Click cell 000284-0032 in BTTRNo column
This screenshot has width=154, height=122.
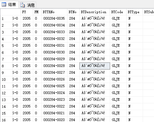[x=54, y=39]
